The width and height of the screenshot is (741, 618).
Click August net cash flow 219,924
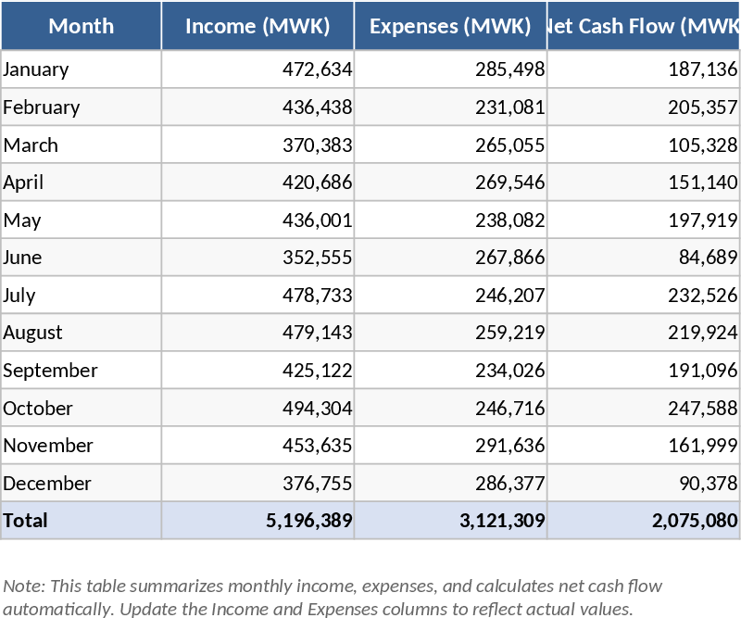click(702, 333)
